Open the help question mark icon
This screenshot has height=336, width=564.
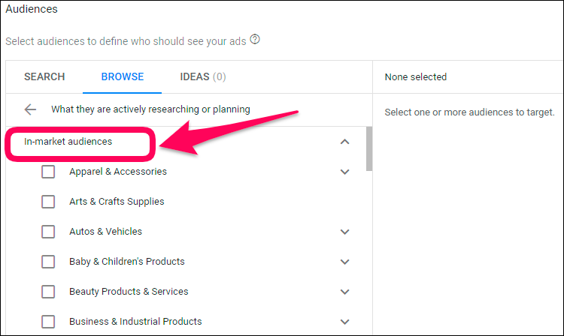(x=255, y=39)
